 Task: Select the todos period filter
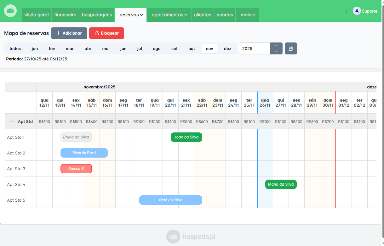click(x=15, y=49)
